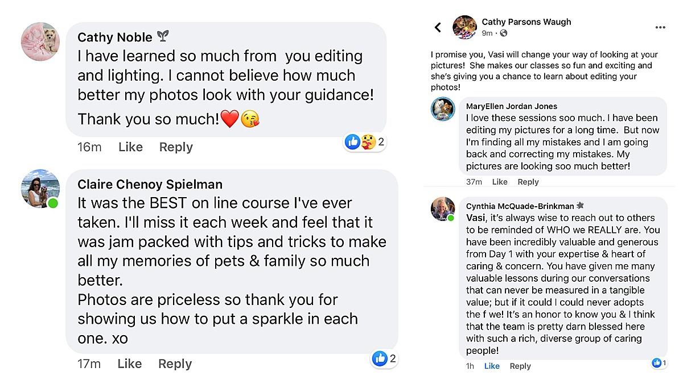Like Cathy Noble's comment
Image resolution: width=683 pixels, height=384 pixels.
click(130, 147)
